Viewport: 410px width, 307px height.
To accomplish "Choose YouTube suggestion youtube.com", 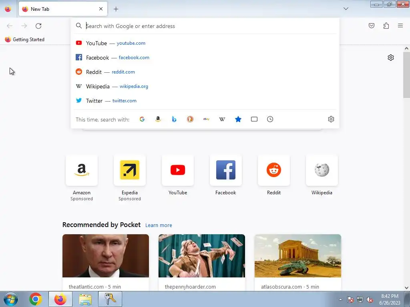I will tap(205, 43).
